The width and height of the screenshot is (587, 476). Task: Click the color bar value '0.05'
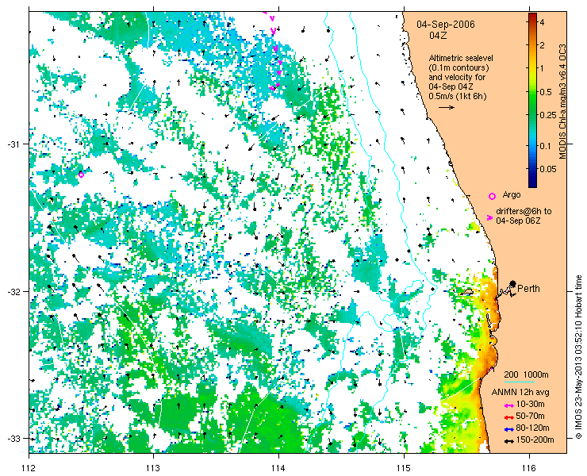point(548,169)
